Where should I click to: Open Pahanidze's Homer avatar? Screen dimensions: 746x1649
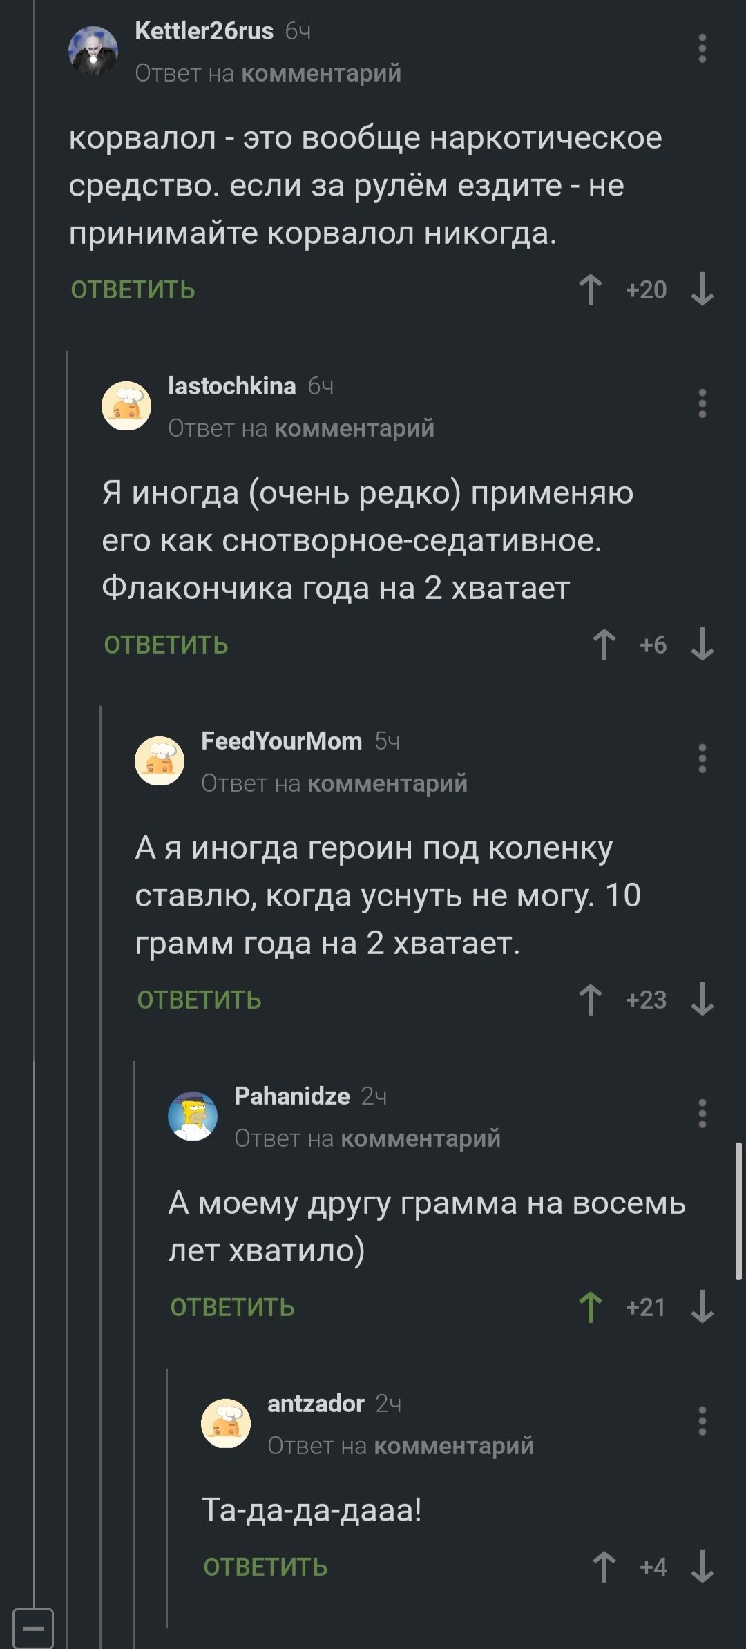tap(193, 1116)
